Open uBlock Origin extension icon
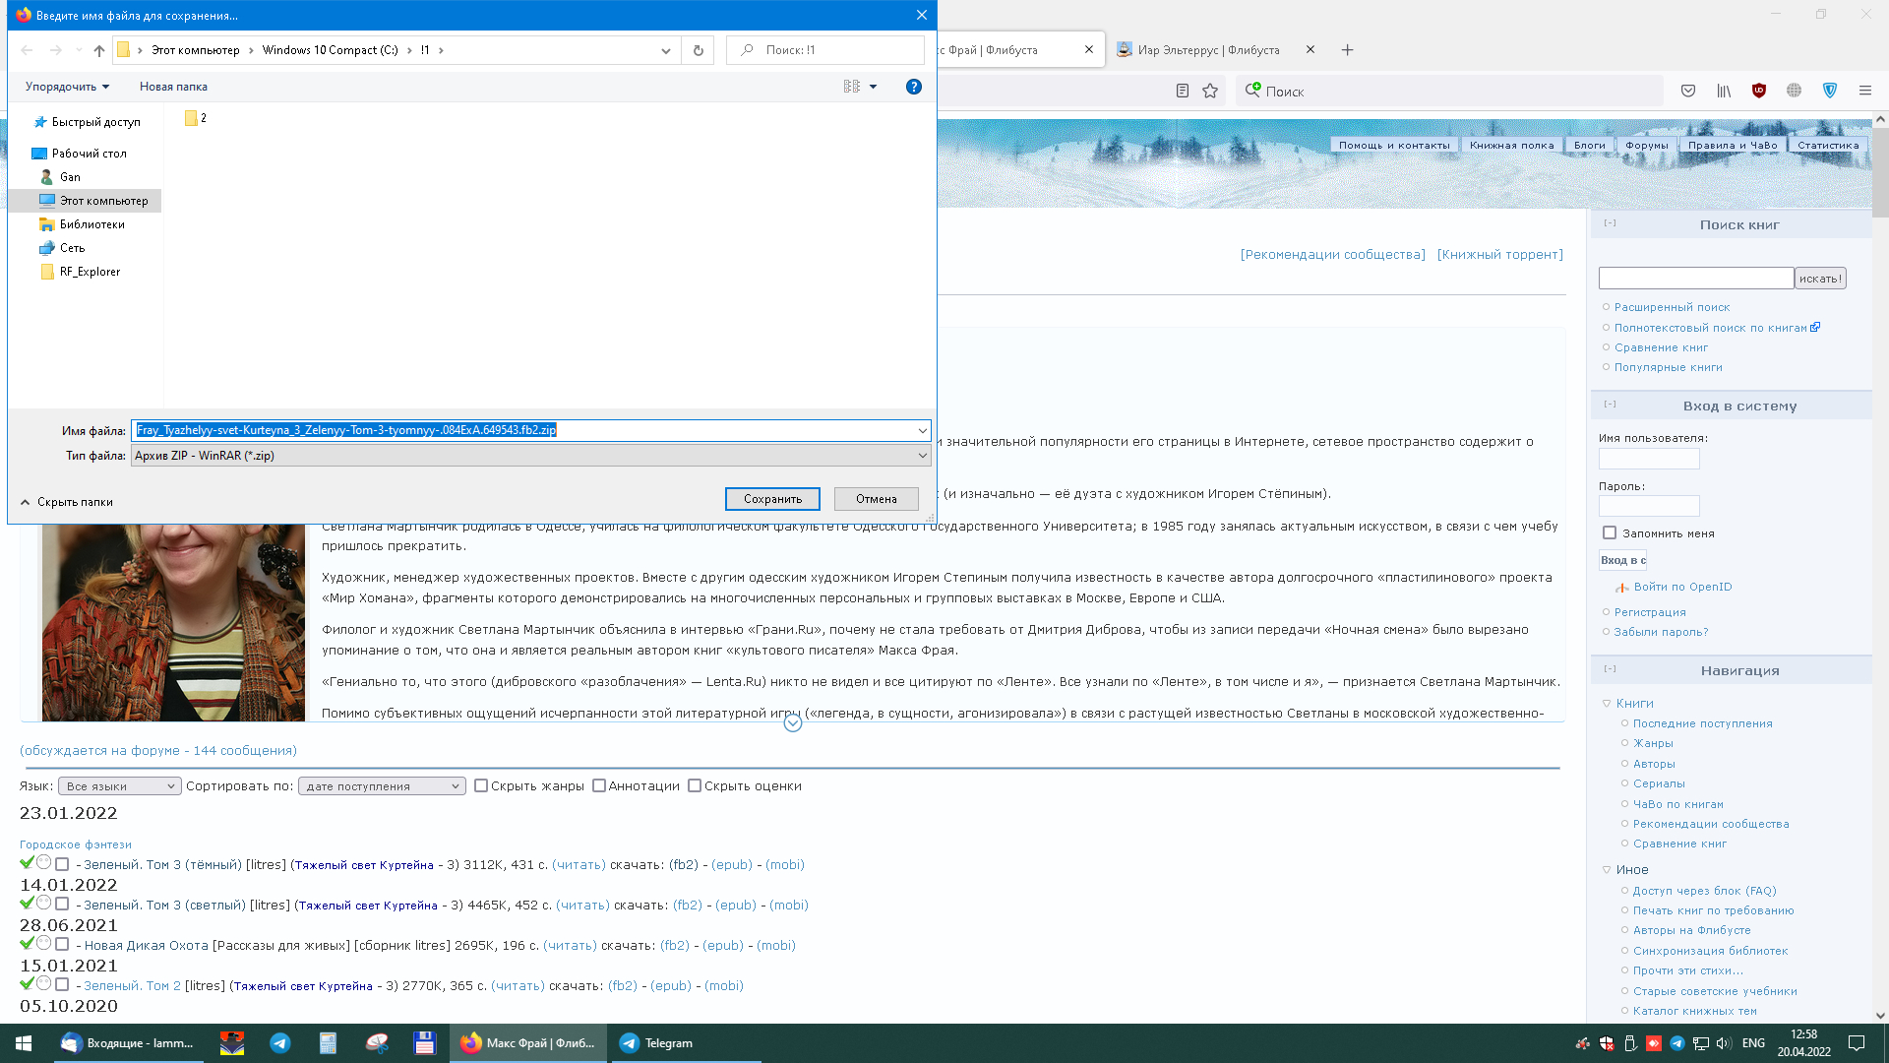The image size is (1889, 1063). [1759, 91]
